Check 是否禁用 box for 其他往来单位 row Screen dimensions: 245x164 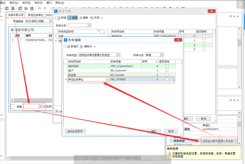[x=167, y=80]
